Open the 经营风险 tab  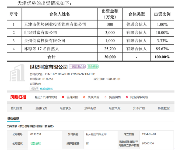pyautogui.click(x=115, y=108)
